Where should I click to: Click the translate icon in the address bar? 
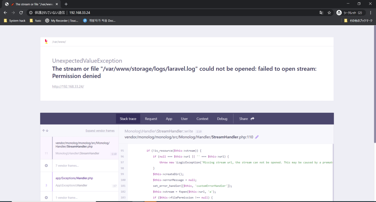pos(321,13)
